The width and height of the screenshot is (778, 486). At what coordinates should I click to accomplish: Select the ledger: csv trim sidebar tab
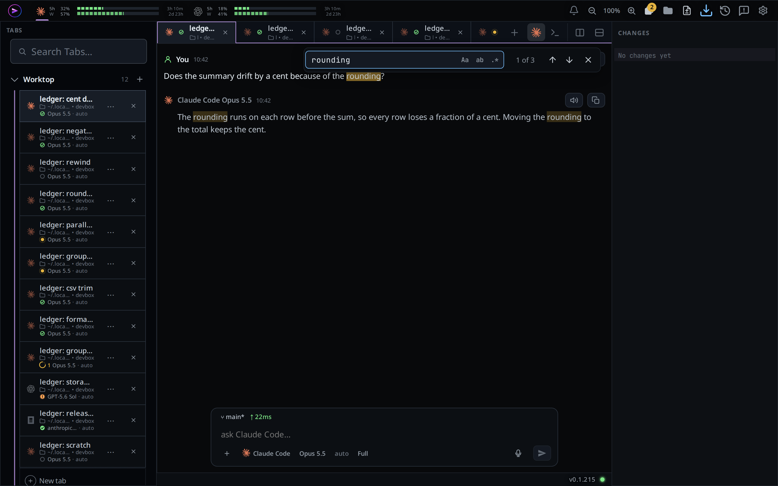83,295
